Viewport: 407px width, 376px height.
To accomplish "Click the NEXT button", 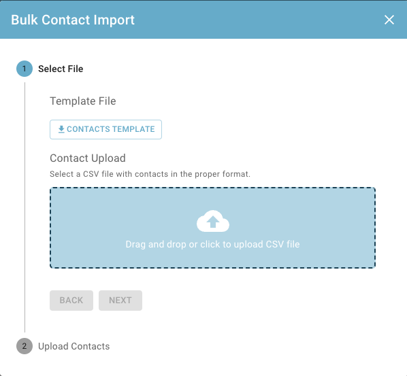I will 120,301.
